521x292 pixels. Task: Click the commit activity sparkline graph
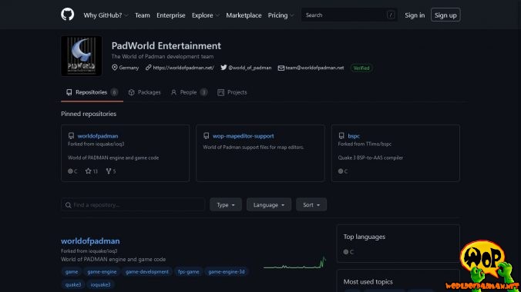click(x=294, y=263)
